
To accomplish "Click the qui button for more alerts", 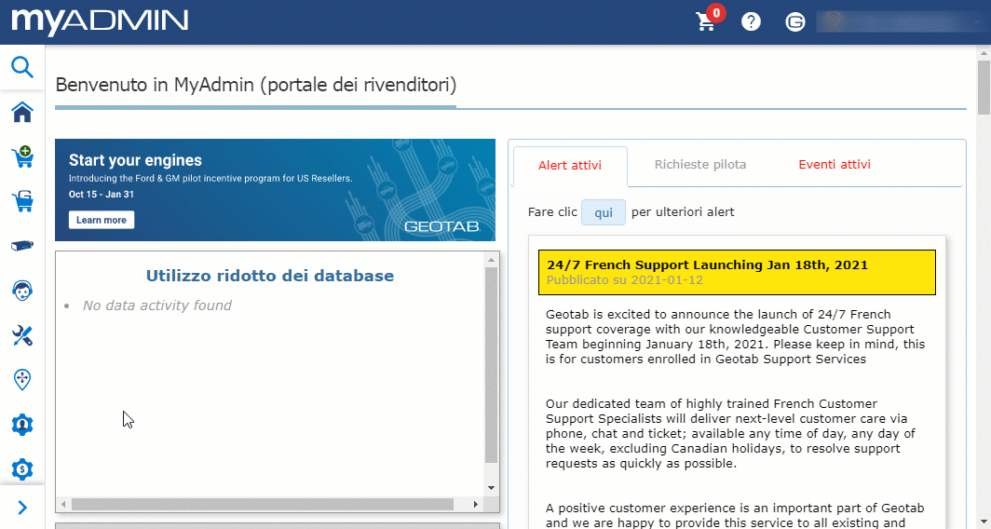I will [x=604, y=212].
